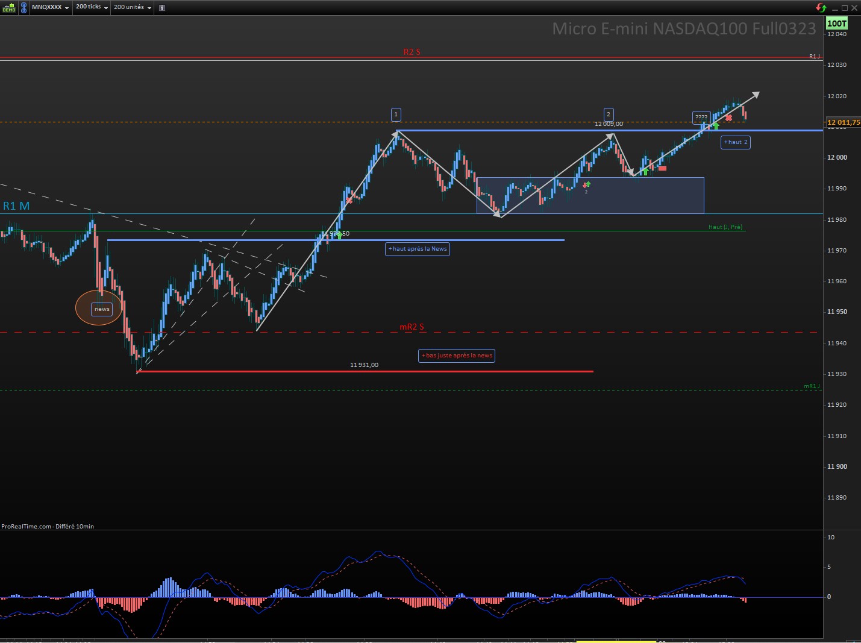Screen dimensions: 861x643
Task: Click the indicator scale value 5
Action: (829, 567)
